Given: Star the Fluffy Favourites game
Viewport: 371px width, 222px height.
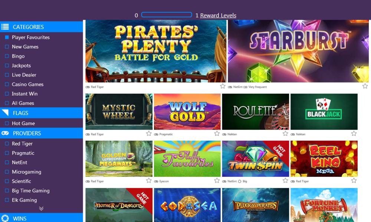Looking at the screenshot, I should pyautogui.click(x=217, y=181).
